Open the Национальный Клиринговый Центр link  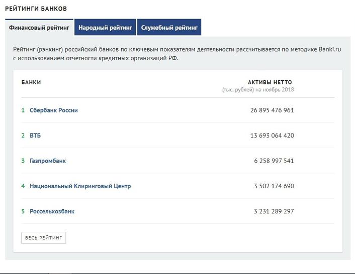click(80, 186)
